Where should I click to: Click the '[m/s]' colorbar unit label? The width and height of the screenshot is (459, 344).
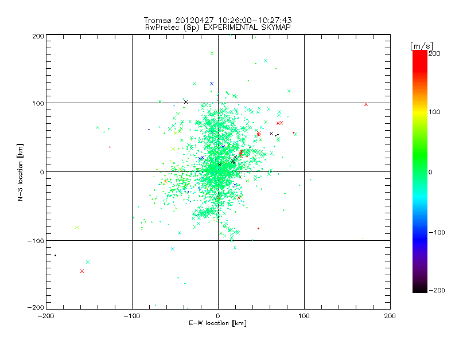[x=421, y=46]
